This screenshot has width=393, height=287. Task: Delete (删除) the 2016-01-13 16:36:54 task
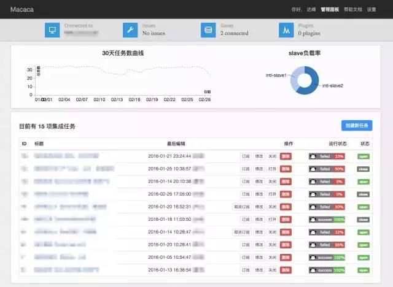coord(286,270)
